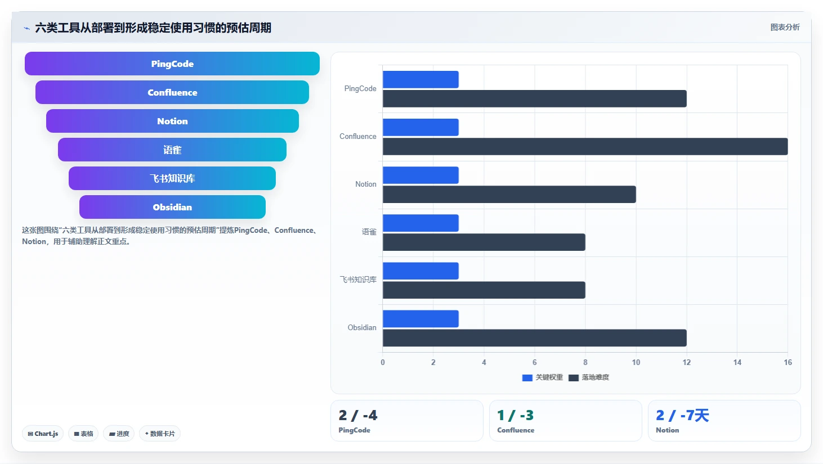Click the Chart.js tag chip
This screenshot has height=464, width=823.
point(43,434)
